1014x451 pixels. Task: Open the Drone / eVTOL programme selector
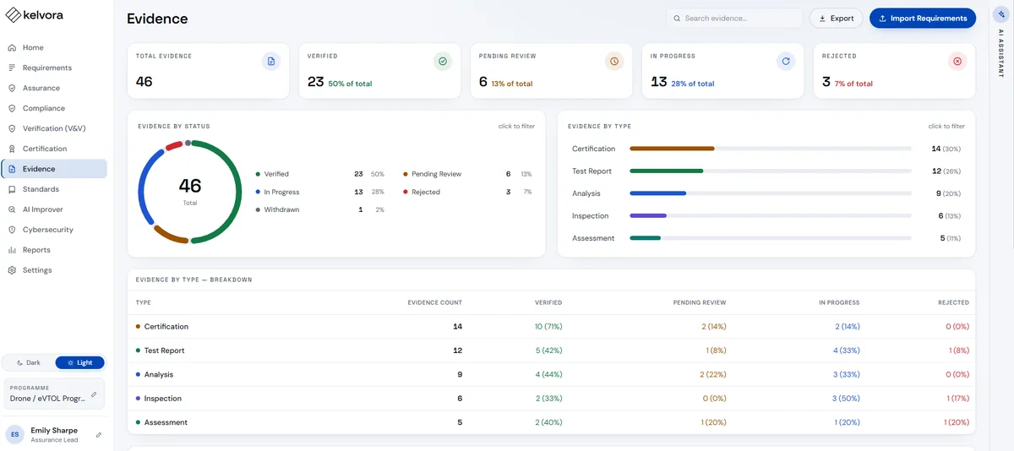click(x=54, y=394)
